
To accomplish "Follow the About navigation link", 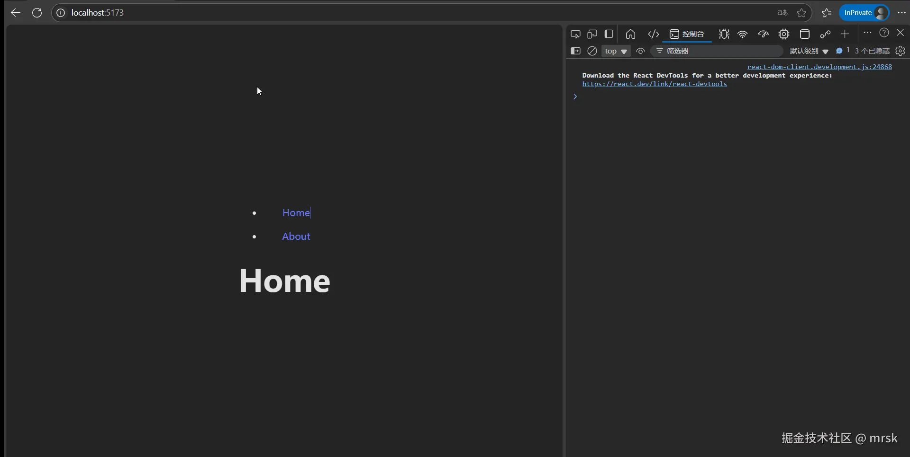I will point(296,237).
